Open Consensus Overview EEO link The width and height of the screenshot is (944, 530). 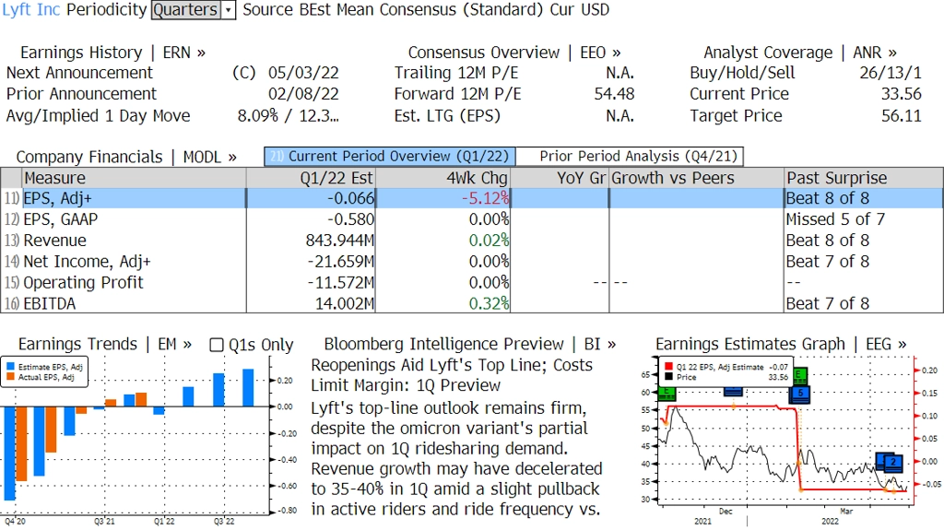[x=514, y=53]
